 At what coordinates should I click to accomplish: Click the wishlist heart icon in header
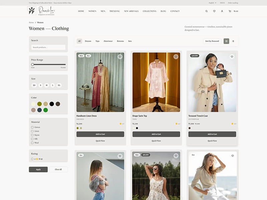[x=214, y=11]
